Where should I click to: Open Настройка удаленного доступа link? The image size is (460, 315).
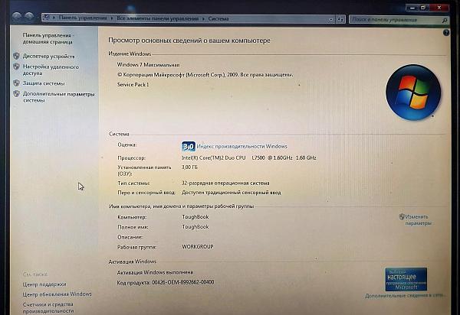[51, 70]
